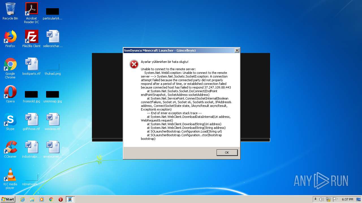Open the volume control tray icon

(x=322, y=199)
